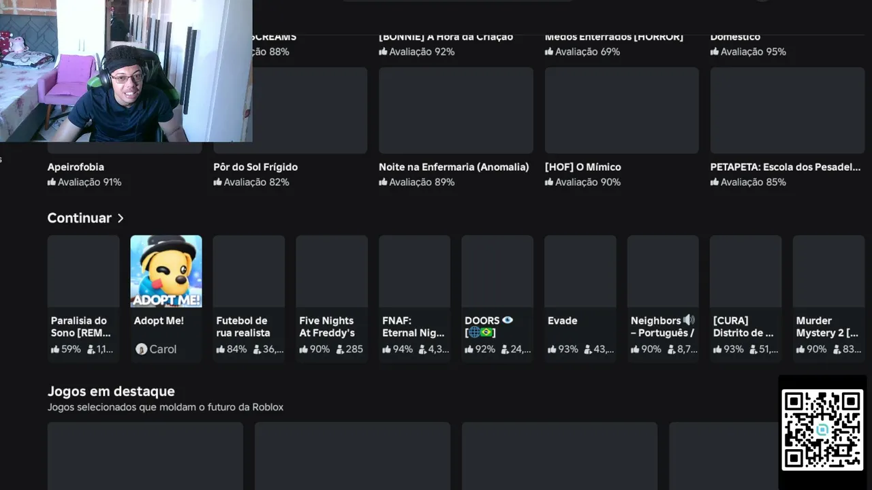This screenshot has height=490, width=872.
Task: Click thumbs-up icon on the Evade card
Action: (552, 349)
